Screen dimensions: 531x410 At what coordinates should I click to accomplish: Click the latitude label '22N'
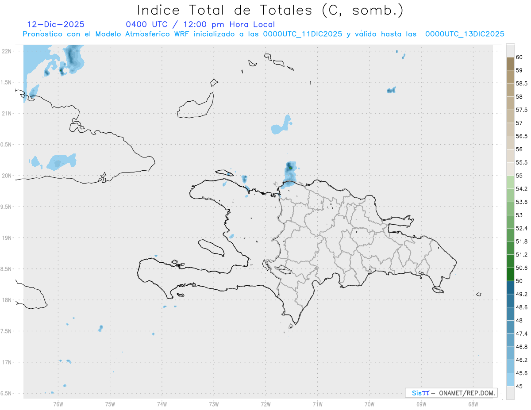pyautogui.click(x=6, y=51)
